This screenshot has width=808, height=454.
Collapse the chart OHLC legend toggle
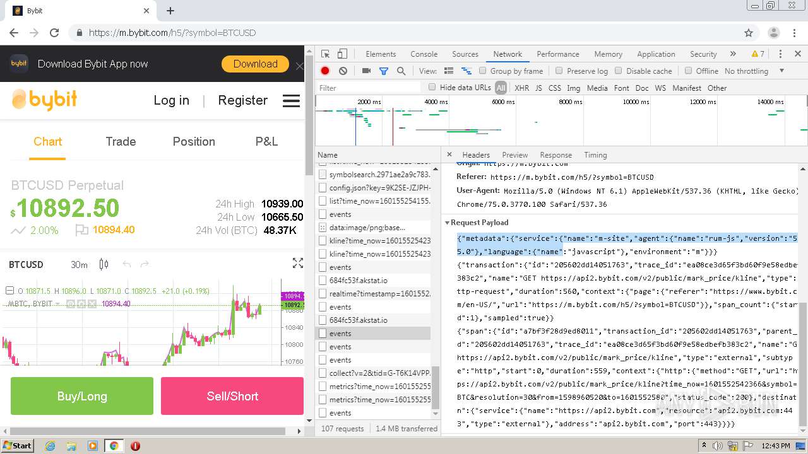pos(9,291)
